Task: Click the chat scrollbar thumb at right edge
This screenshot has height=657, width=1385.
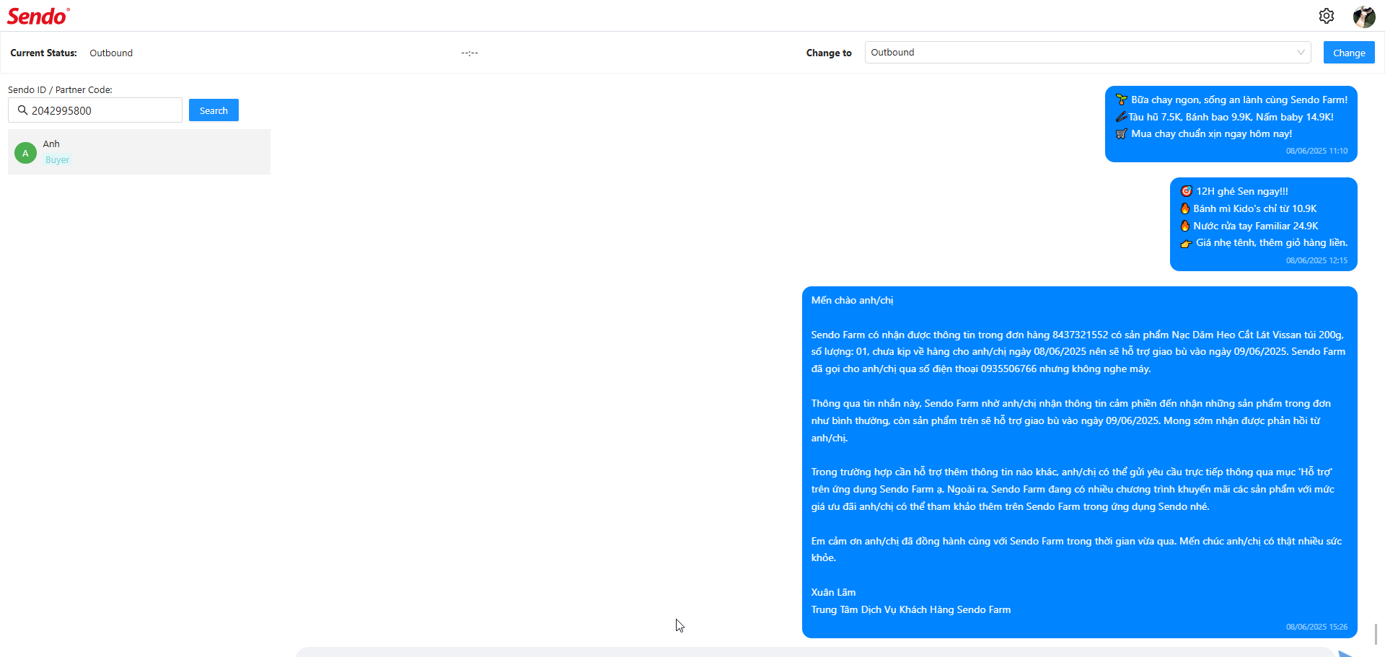Action: (1376, 635)
